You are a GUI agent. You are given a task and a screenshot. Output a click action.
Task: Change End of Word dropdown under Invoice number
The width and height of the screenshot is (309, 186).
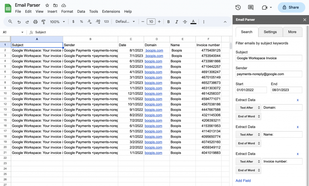pos(248,170)
